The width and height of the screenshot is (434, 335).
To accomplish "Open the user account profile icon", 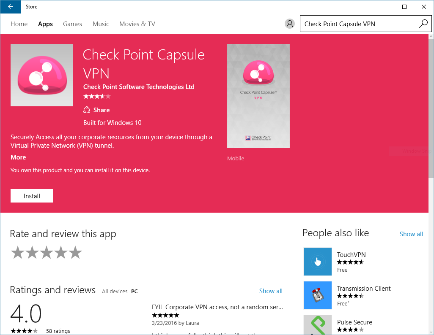I will click(x=290, y=24).
